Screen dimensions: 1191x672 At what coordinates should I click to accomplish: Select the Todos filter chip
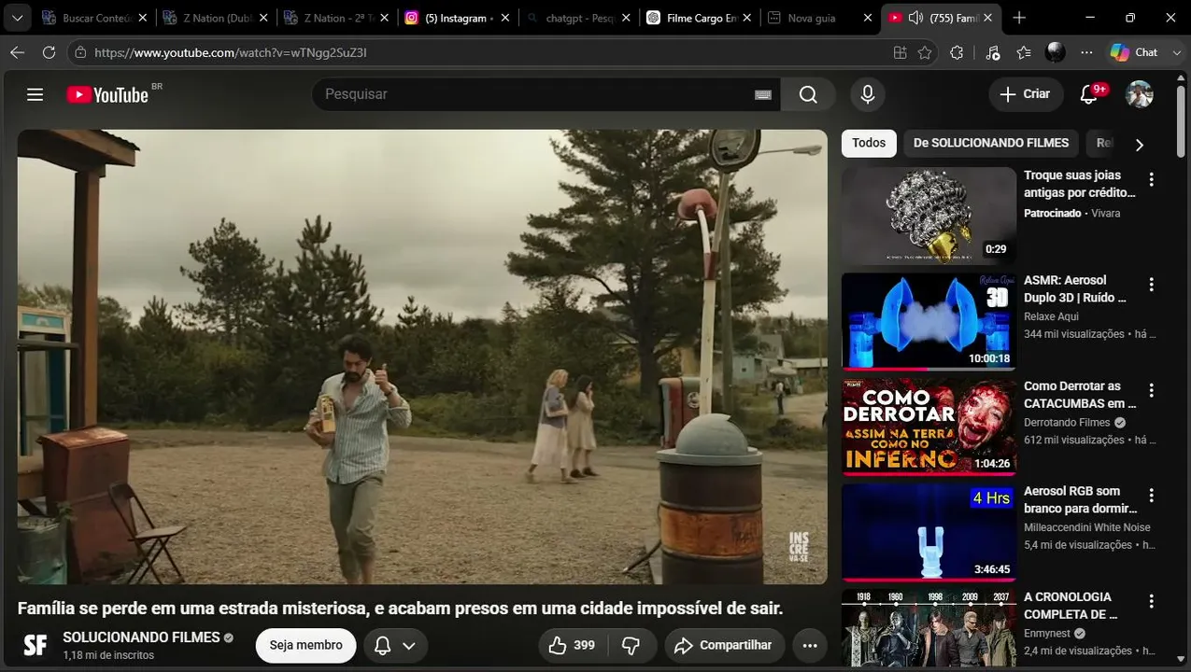pos(869,143)
